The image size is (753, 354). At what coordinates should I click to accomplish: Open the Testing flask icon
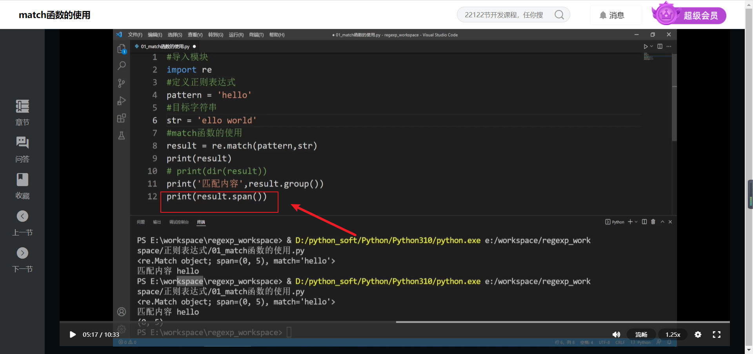click(x=122, y=136)
